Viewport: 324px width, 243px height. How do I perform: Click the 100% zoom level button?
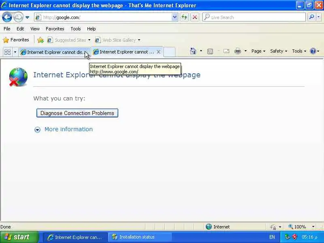pyautogui.click(x=297, y=227)
